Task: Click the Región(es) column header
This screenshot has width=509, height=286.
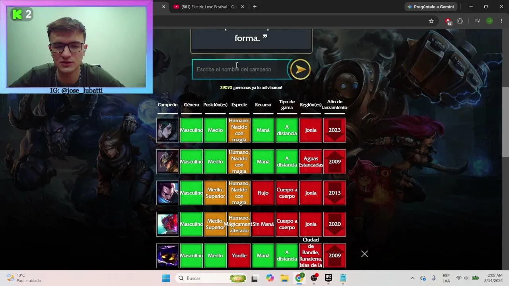Action: click(x=311, y=105)
